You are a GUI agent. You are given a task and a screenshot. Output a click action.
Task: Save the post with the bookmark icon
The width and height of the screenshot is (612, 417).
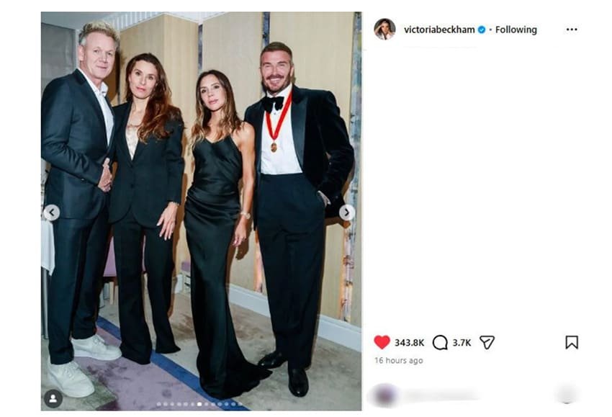point(572,342)
